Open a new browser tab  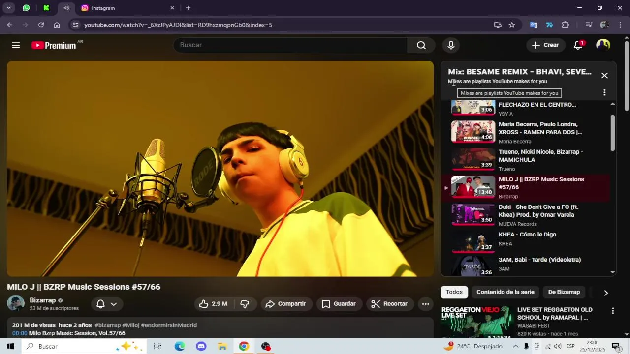(x=188, y=8)
